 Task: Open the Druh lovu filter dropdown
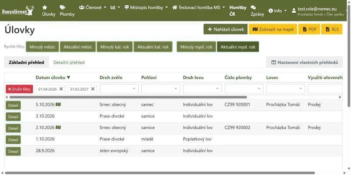click(x=202, y=89)
